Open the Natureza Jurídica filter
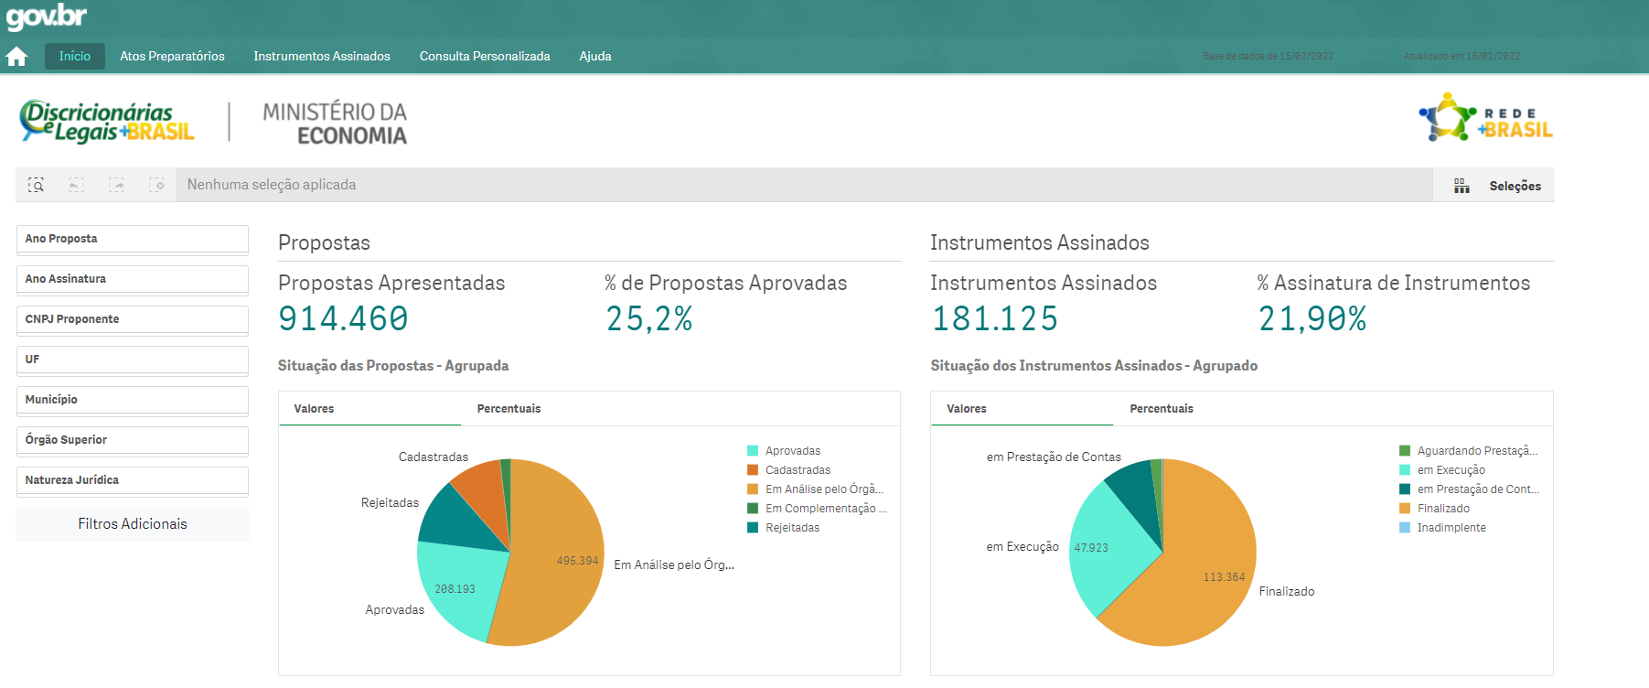The width and height of the screenshot is (1649, 688). (132, 480)
